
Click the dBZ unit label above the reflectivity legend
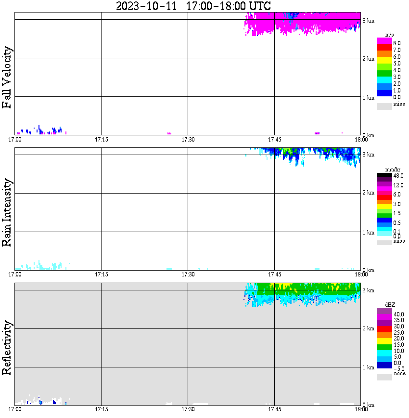point(390,304)
